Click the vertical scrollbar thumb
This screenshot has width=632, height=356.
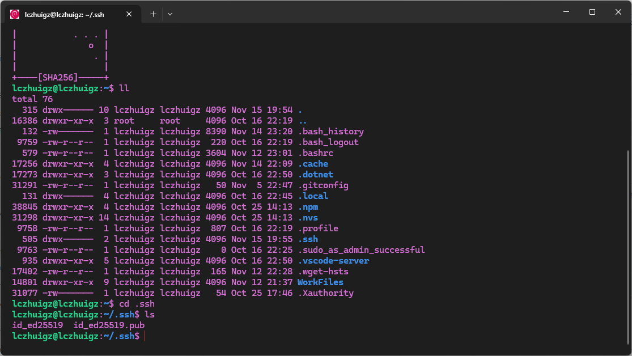click(628, 247)
